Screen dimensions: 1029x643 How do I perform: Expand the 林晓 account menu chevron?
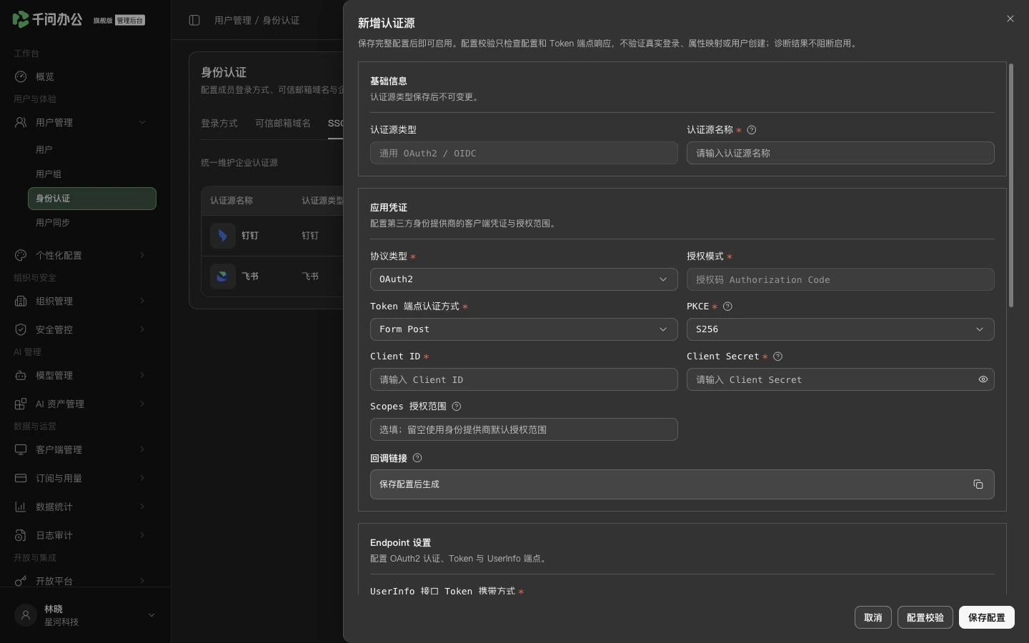coord(151,615)
